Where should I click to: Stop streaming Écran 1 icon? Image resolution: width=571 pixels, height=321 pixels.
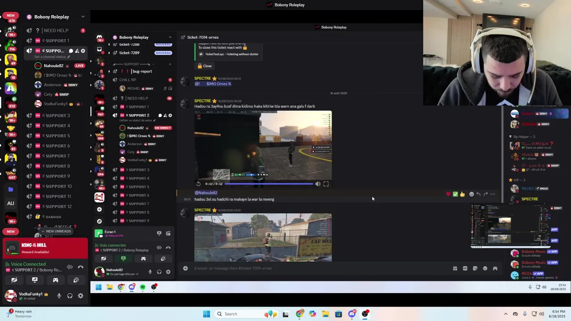[x=159, y=233]
